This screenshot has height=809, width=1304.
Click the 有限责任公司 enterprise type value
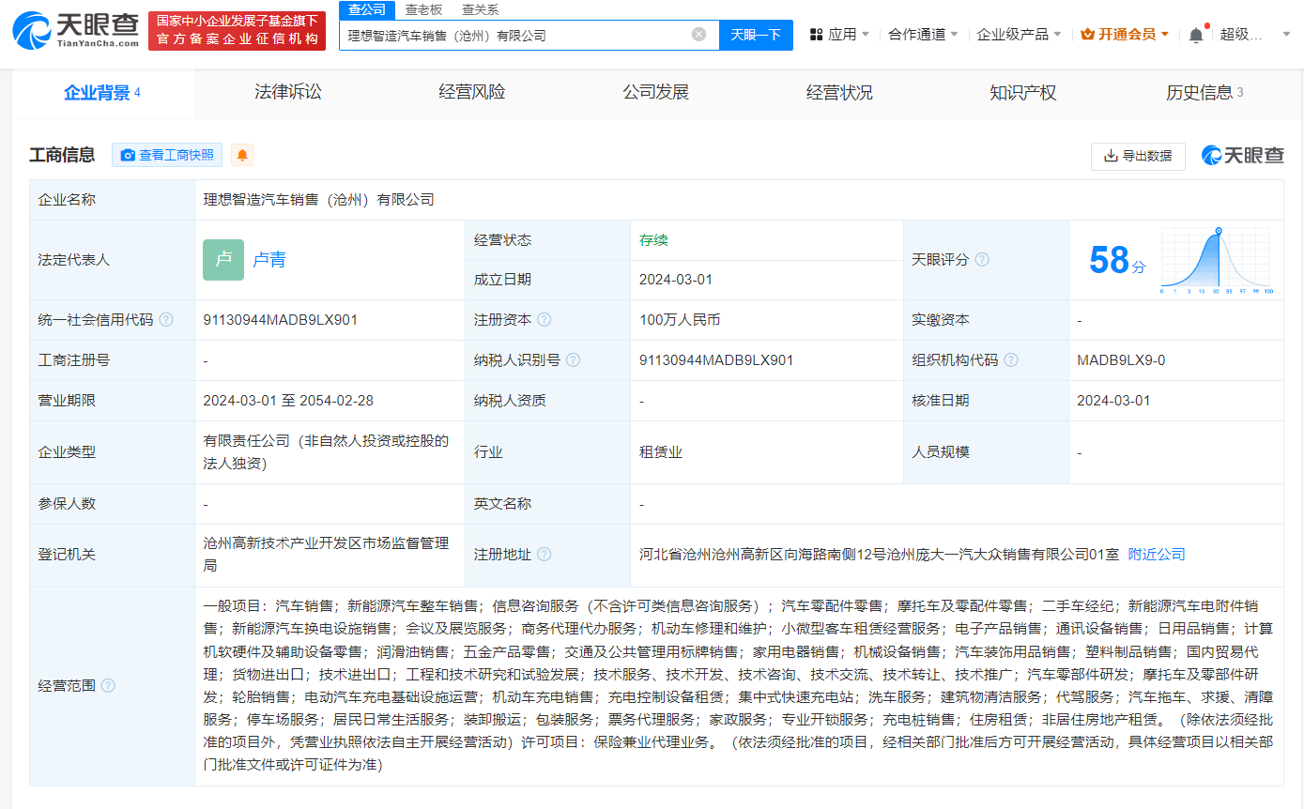pyautogui.click(x=326, y=452)
